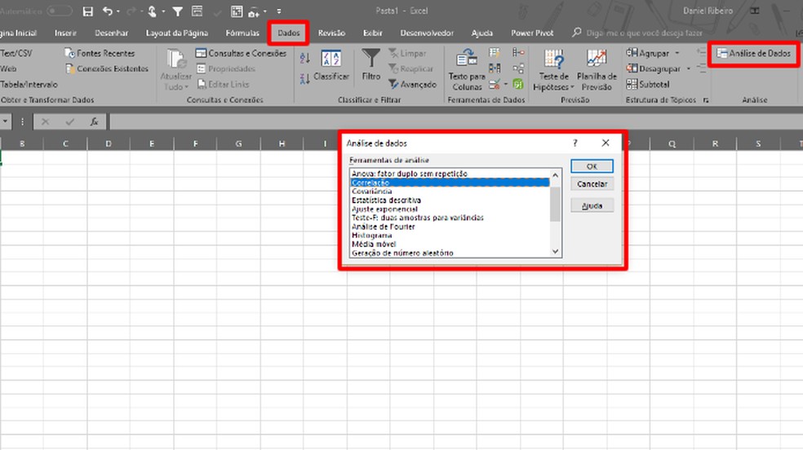This screenshot has width=803, height=450.
Task: Select Covariância in the list
Action: coord(449,192)
